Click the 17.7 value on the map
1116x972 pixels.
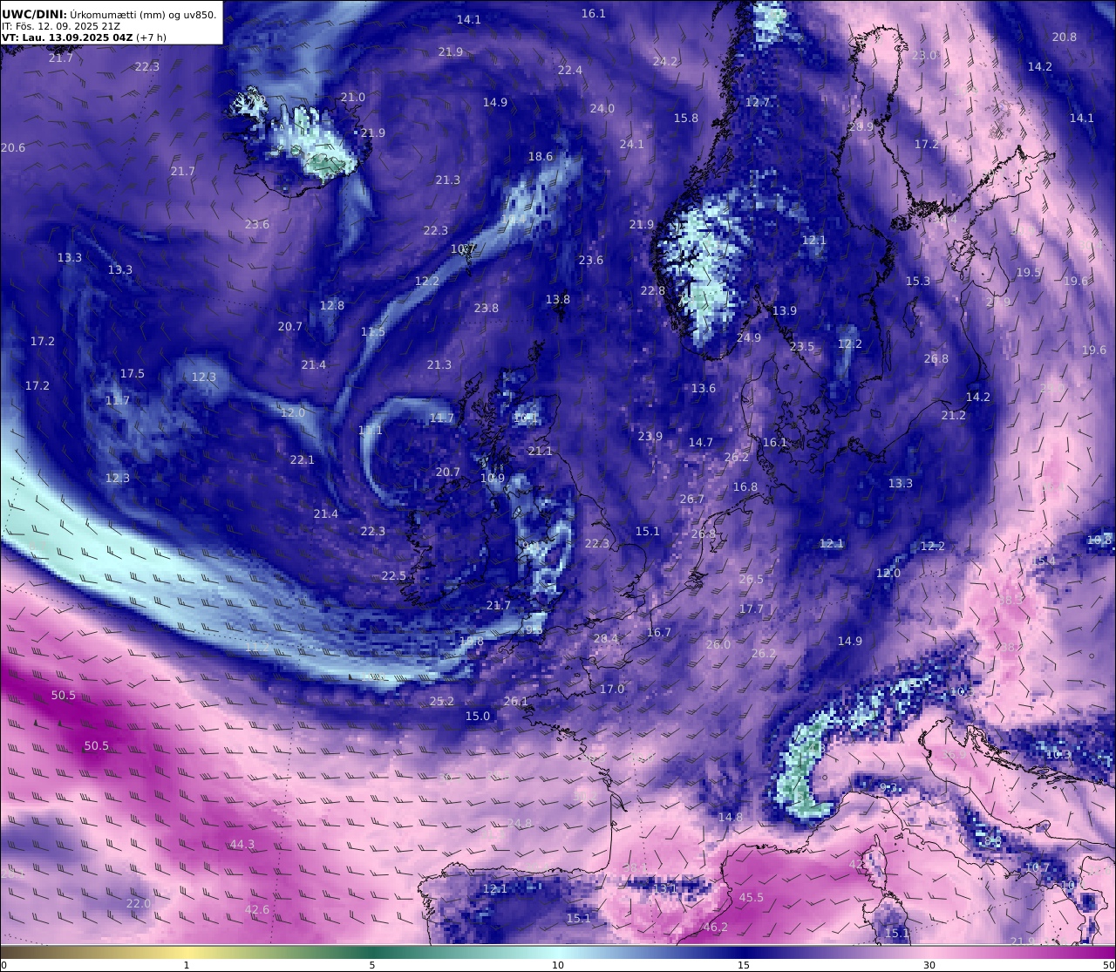752,608
